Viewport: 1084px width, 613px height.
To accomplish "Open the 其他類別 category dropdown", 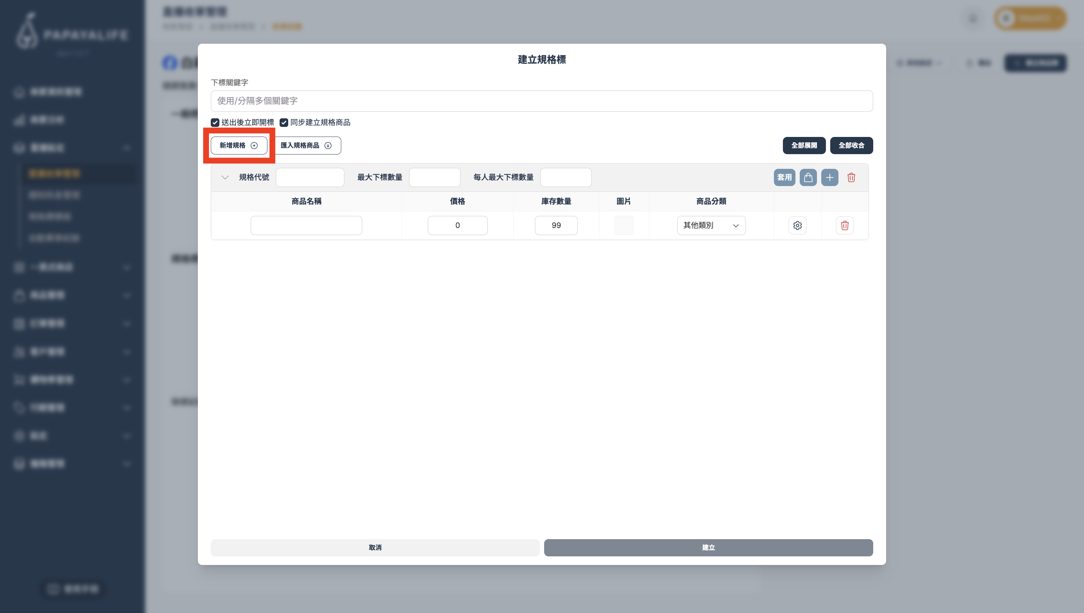I will pyautogui.click(x=710, y=225).
